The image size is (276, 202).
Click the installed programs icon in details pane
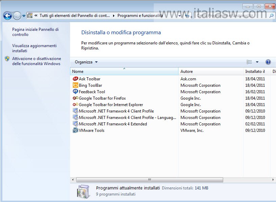coord(83,191)
